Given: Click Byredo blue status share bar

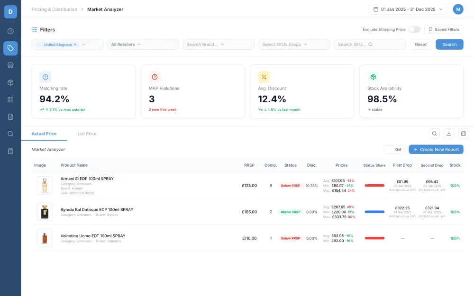Looking at the screenshot, I should (374, 212).
